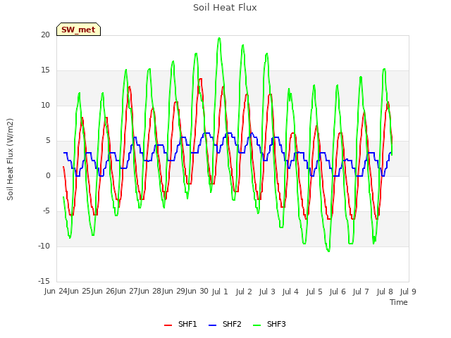Click the chart title Soil Heat Flux
The image size is (451, 338).
click(x=225, y=8)
